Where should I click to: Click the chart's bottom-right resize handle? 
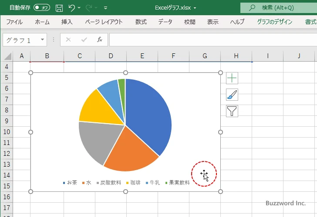(x=221, y=191)
